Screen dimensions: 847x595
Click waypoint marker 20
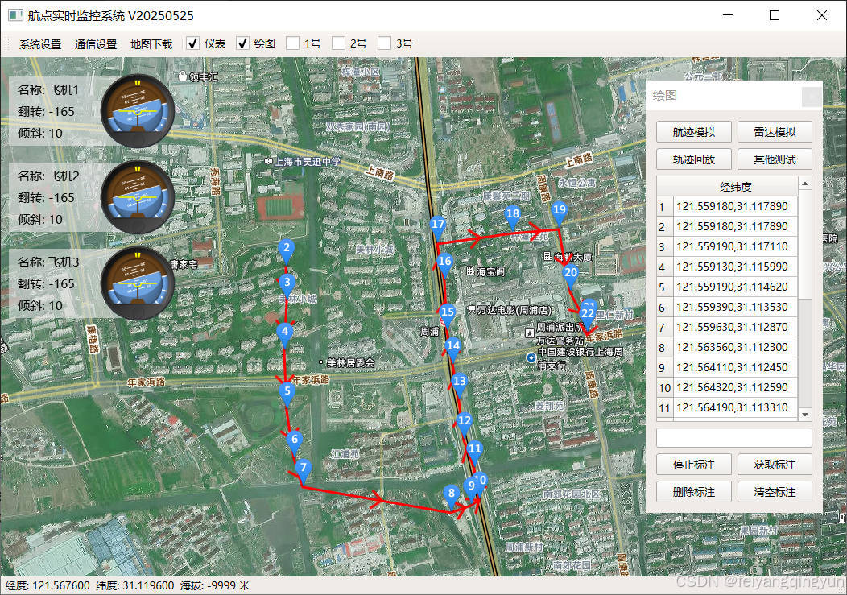click(570, 275)
